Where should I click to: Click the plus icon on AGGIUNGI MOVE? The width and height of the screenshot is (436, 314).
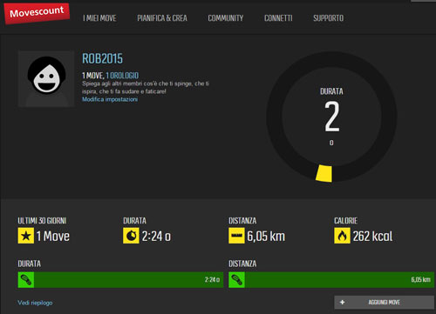coord(342,303)
